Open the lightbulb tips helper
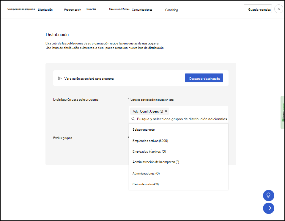 tap(268, 196)
